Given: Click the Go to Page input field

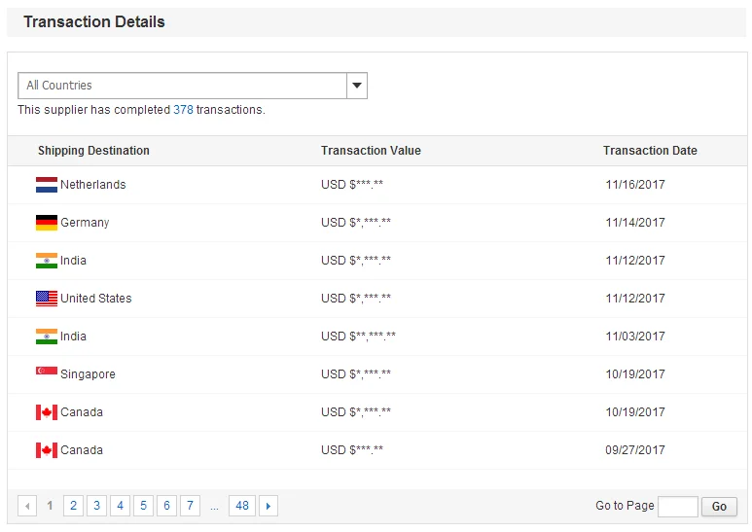Looking at the screenshot, I should 677,506.
